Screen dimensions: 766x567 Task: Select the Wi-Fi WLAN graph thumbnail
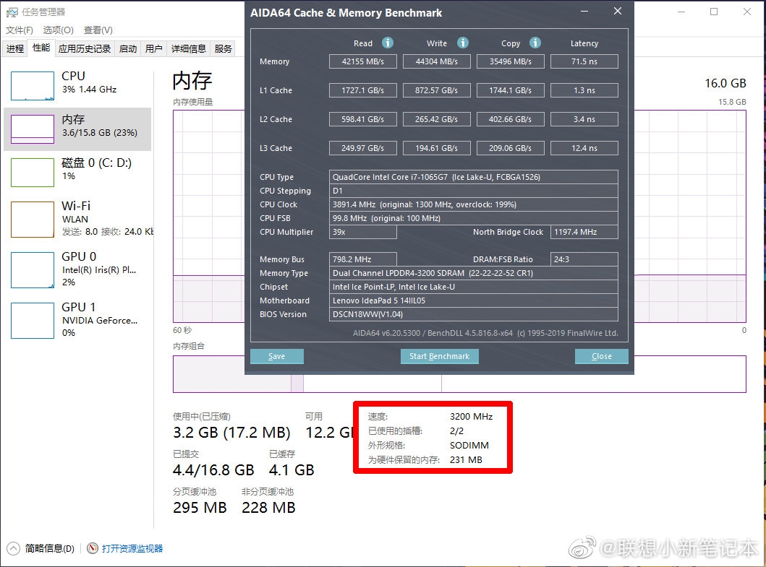(x=32, y=219)
